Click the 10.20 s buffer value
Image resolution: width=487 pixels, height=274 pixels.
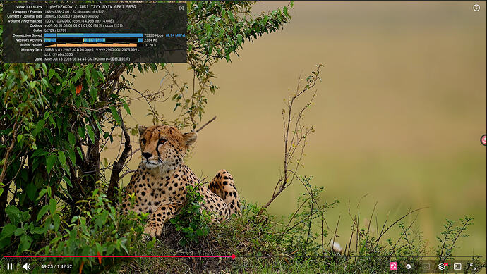point(150,45)
